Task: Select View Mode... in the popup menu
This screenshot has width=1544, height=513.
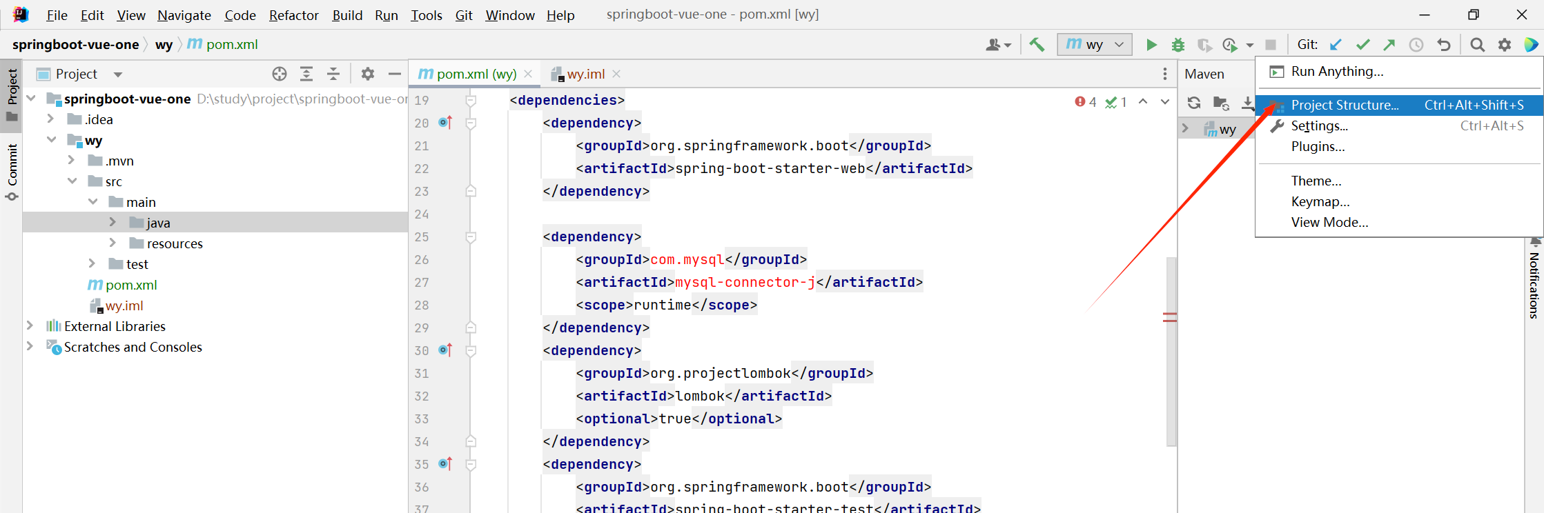Action: [x=1399, y=222]
